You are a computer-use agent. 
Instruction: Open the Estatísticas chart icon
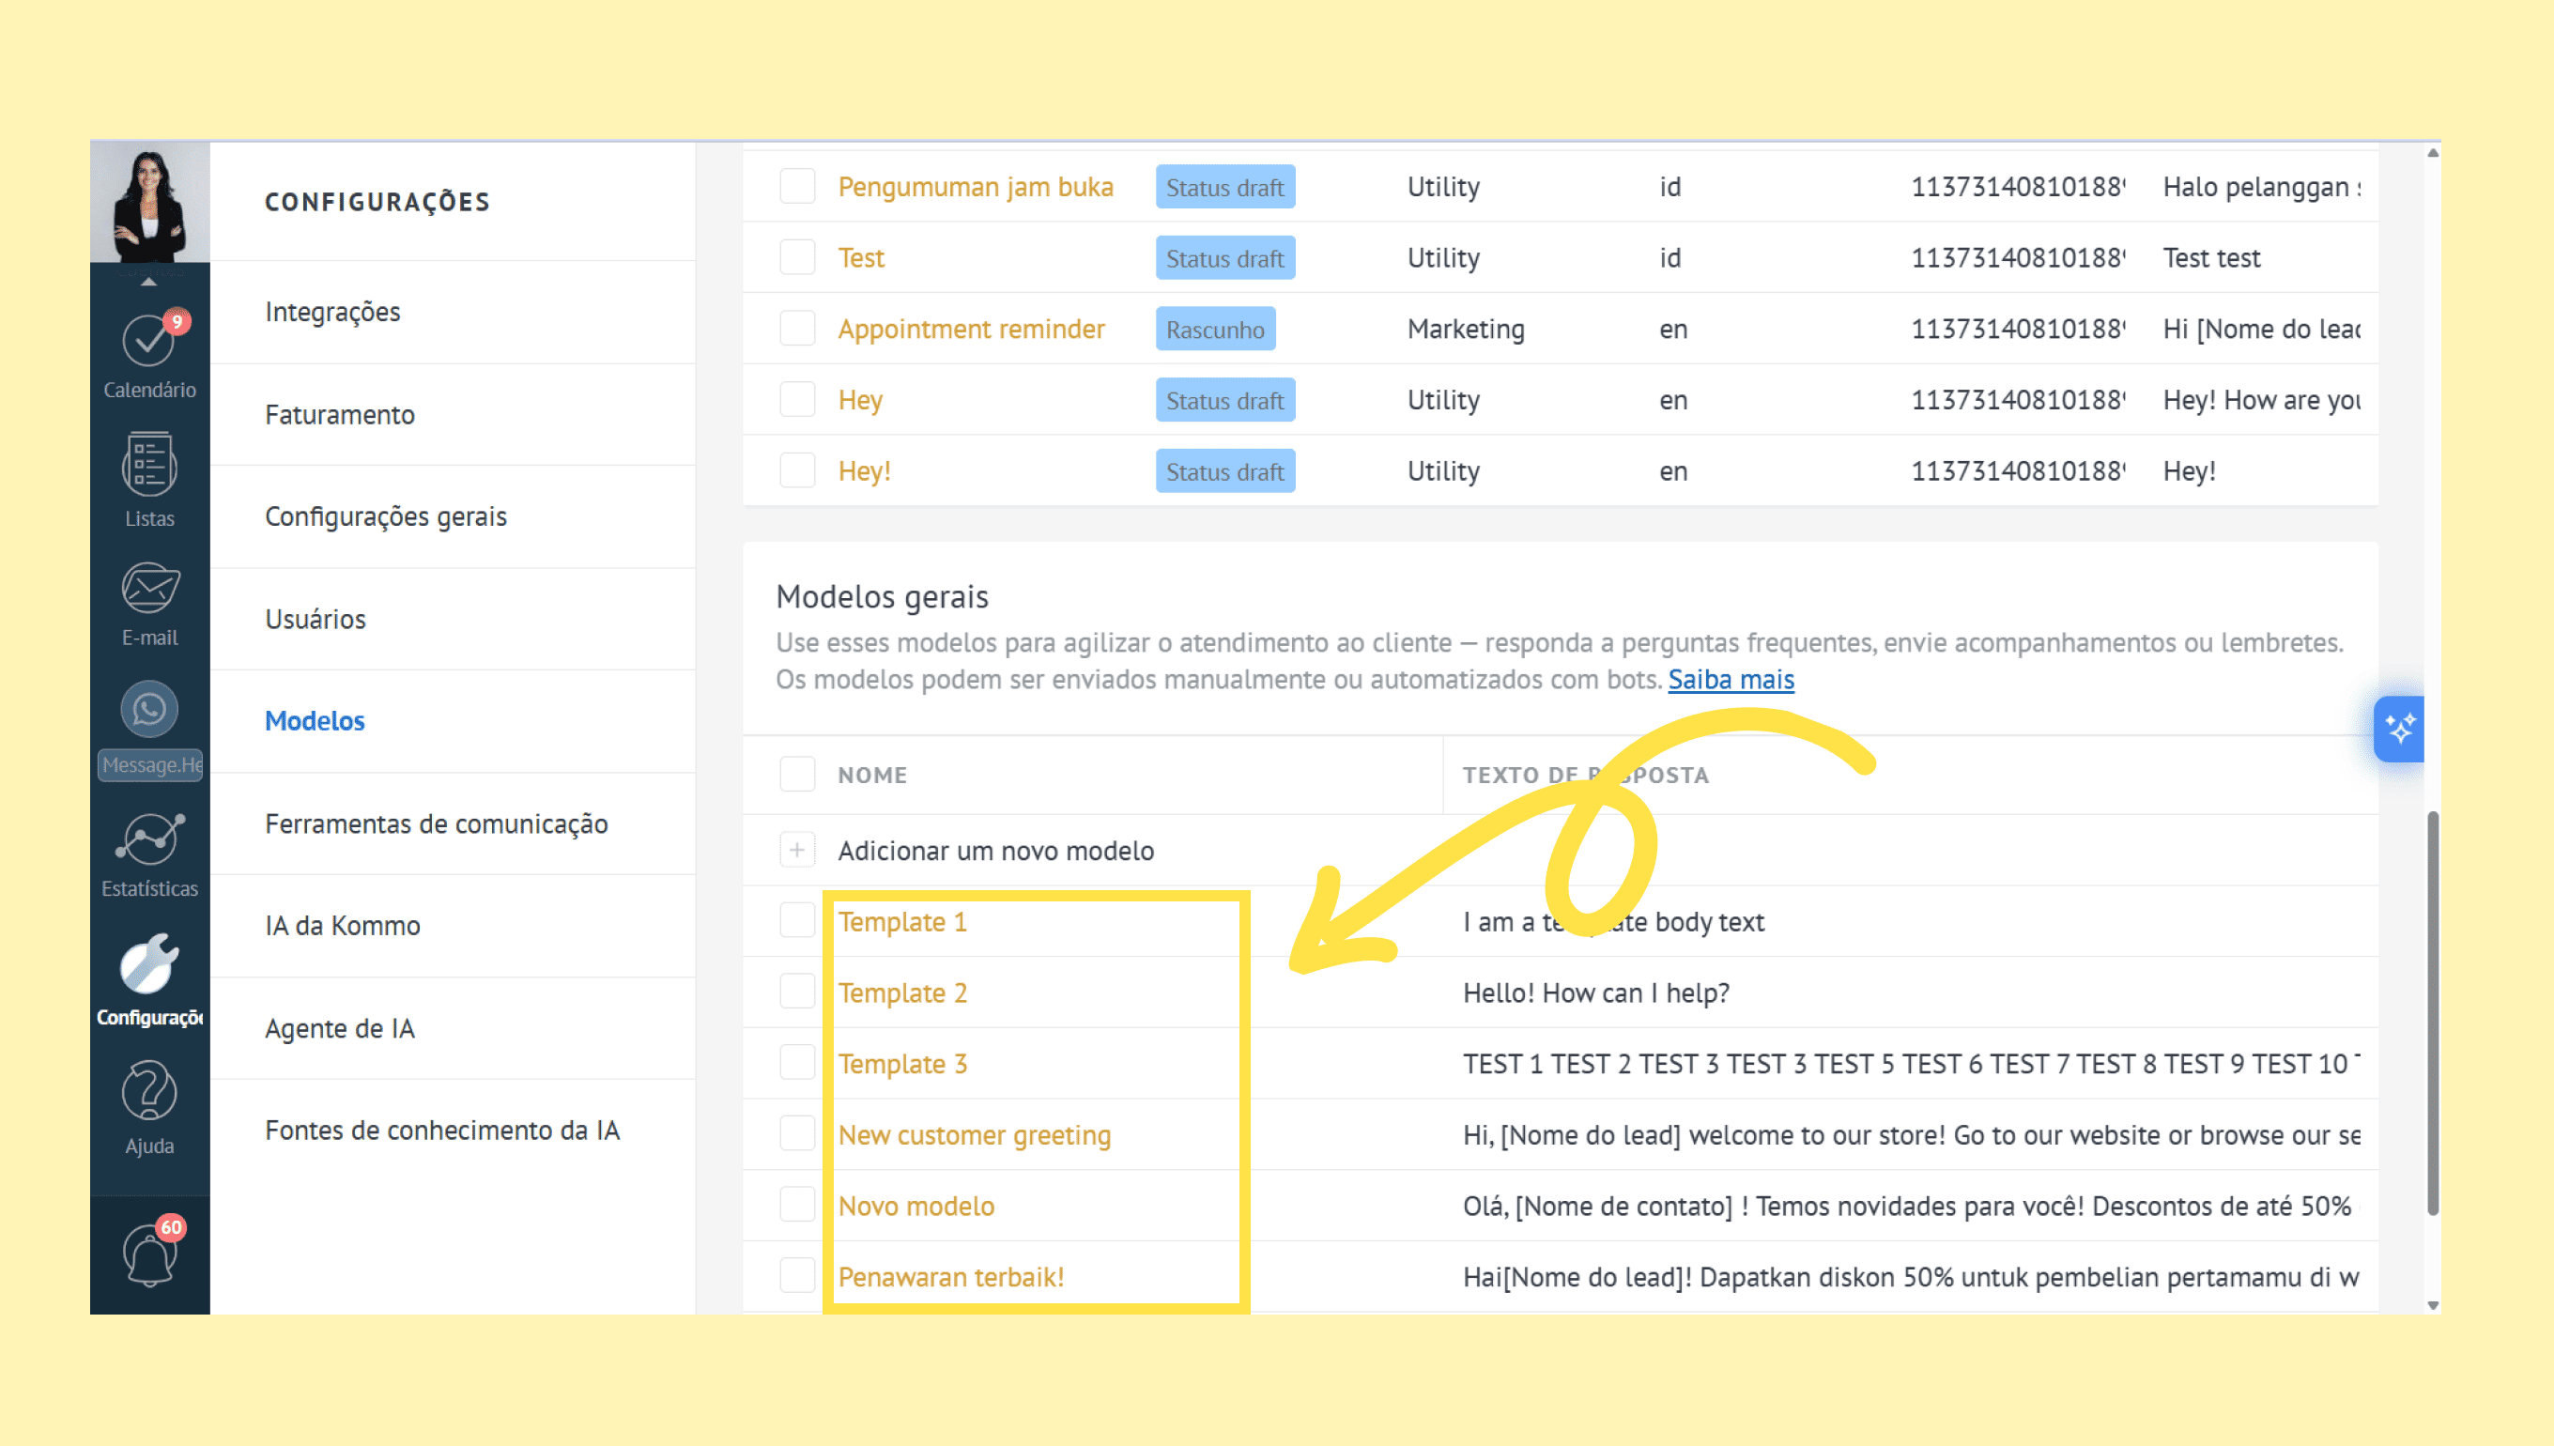coord(149,838)
